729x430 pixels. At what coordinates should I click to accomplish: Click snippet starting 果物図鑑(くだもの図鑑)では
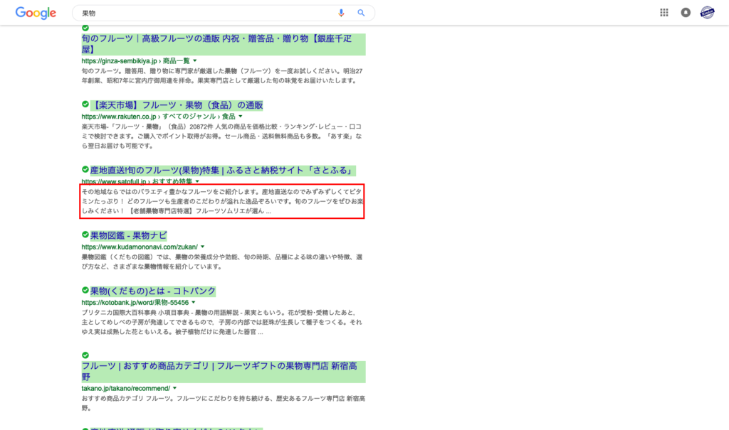[x=222, y=262]
